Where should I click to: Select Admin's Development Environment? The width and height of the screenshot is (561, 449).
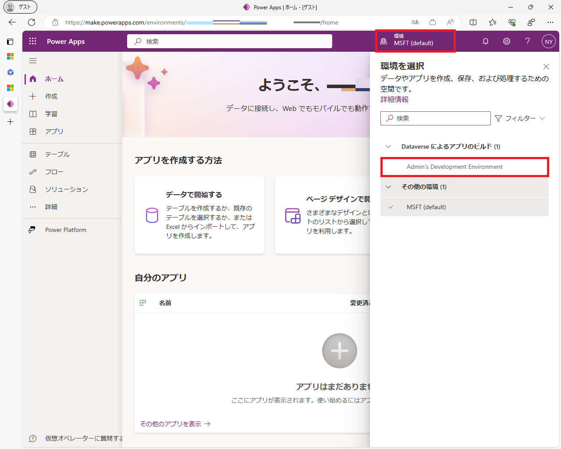click(x=465, y=167)
